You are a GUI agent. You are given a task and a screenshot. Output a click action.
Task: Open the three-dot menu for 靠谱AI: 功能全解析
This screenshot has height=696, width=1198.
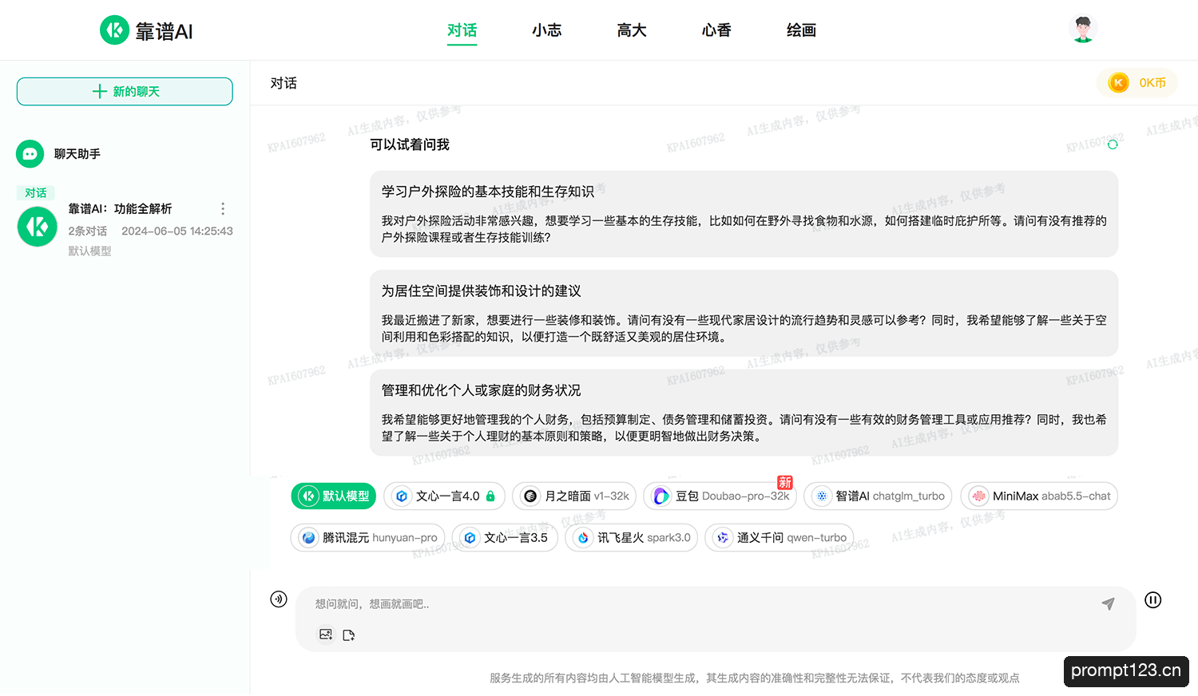pyautogui.click(x=223, y=208)
